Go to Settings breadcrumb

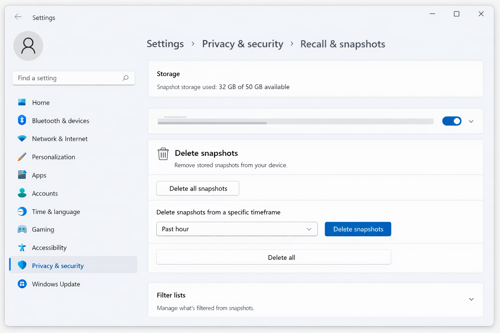(165, 44)
